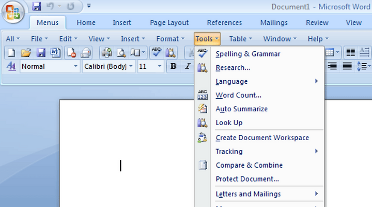Image resolution: width=372 pixels, height=207 pixels.
Task: Choose Create Document Workspace
Action: (259, 138)
